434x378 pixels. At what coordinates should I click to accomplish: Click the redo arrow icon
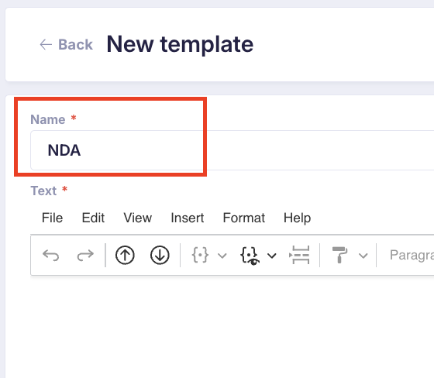(85, 255)
